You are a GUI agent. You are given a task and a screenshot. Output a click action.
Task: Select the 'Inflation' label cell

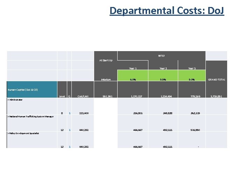106,79
